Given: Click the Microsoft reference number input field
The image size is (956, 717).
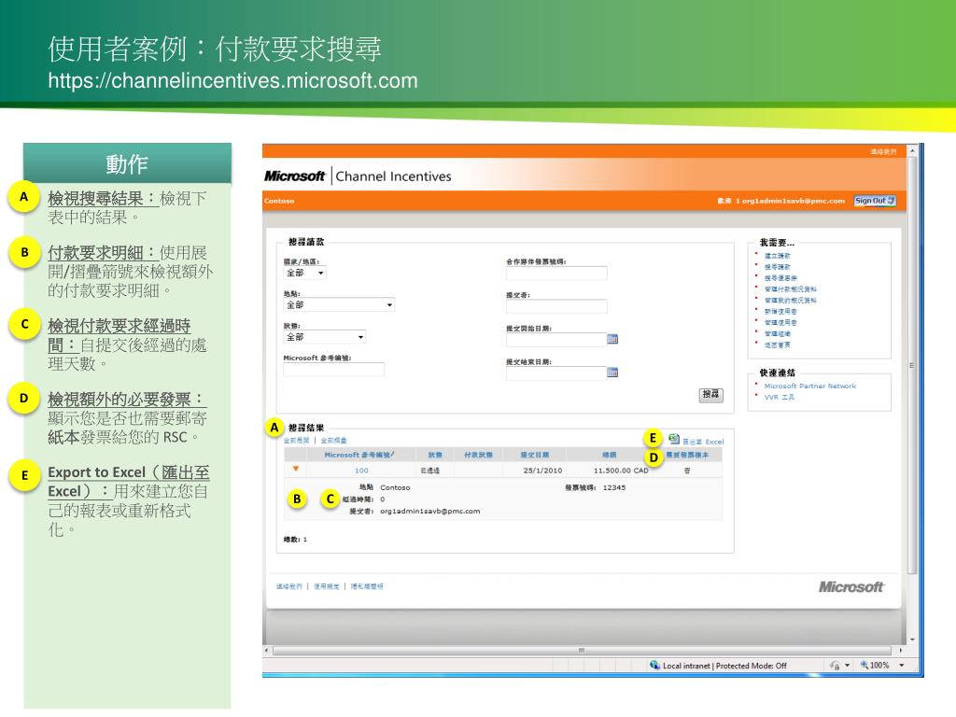Looking at the screenshot, I should point(333,370).
